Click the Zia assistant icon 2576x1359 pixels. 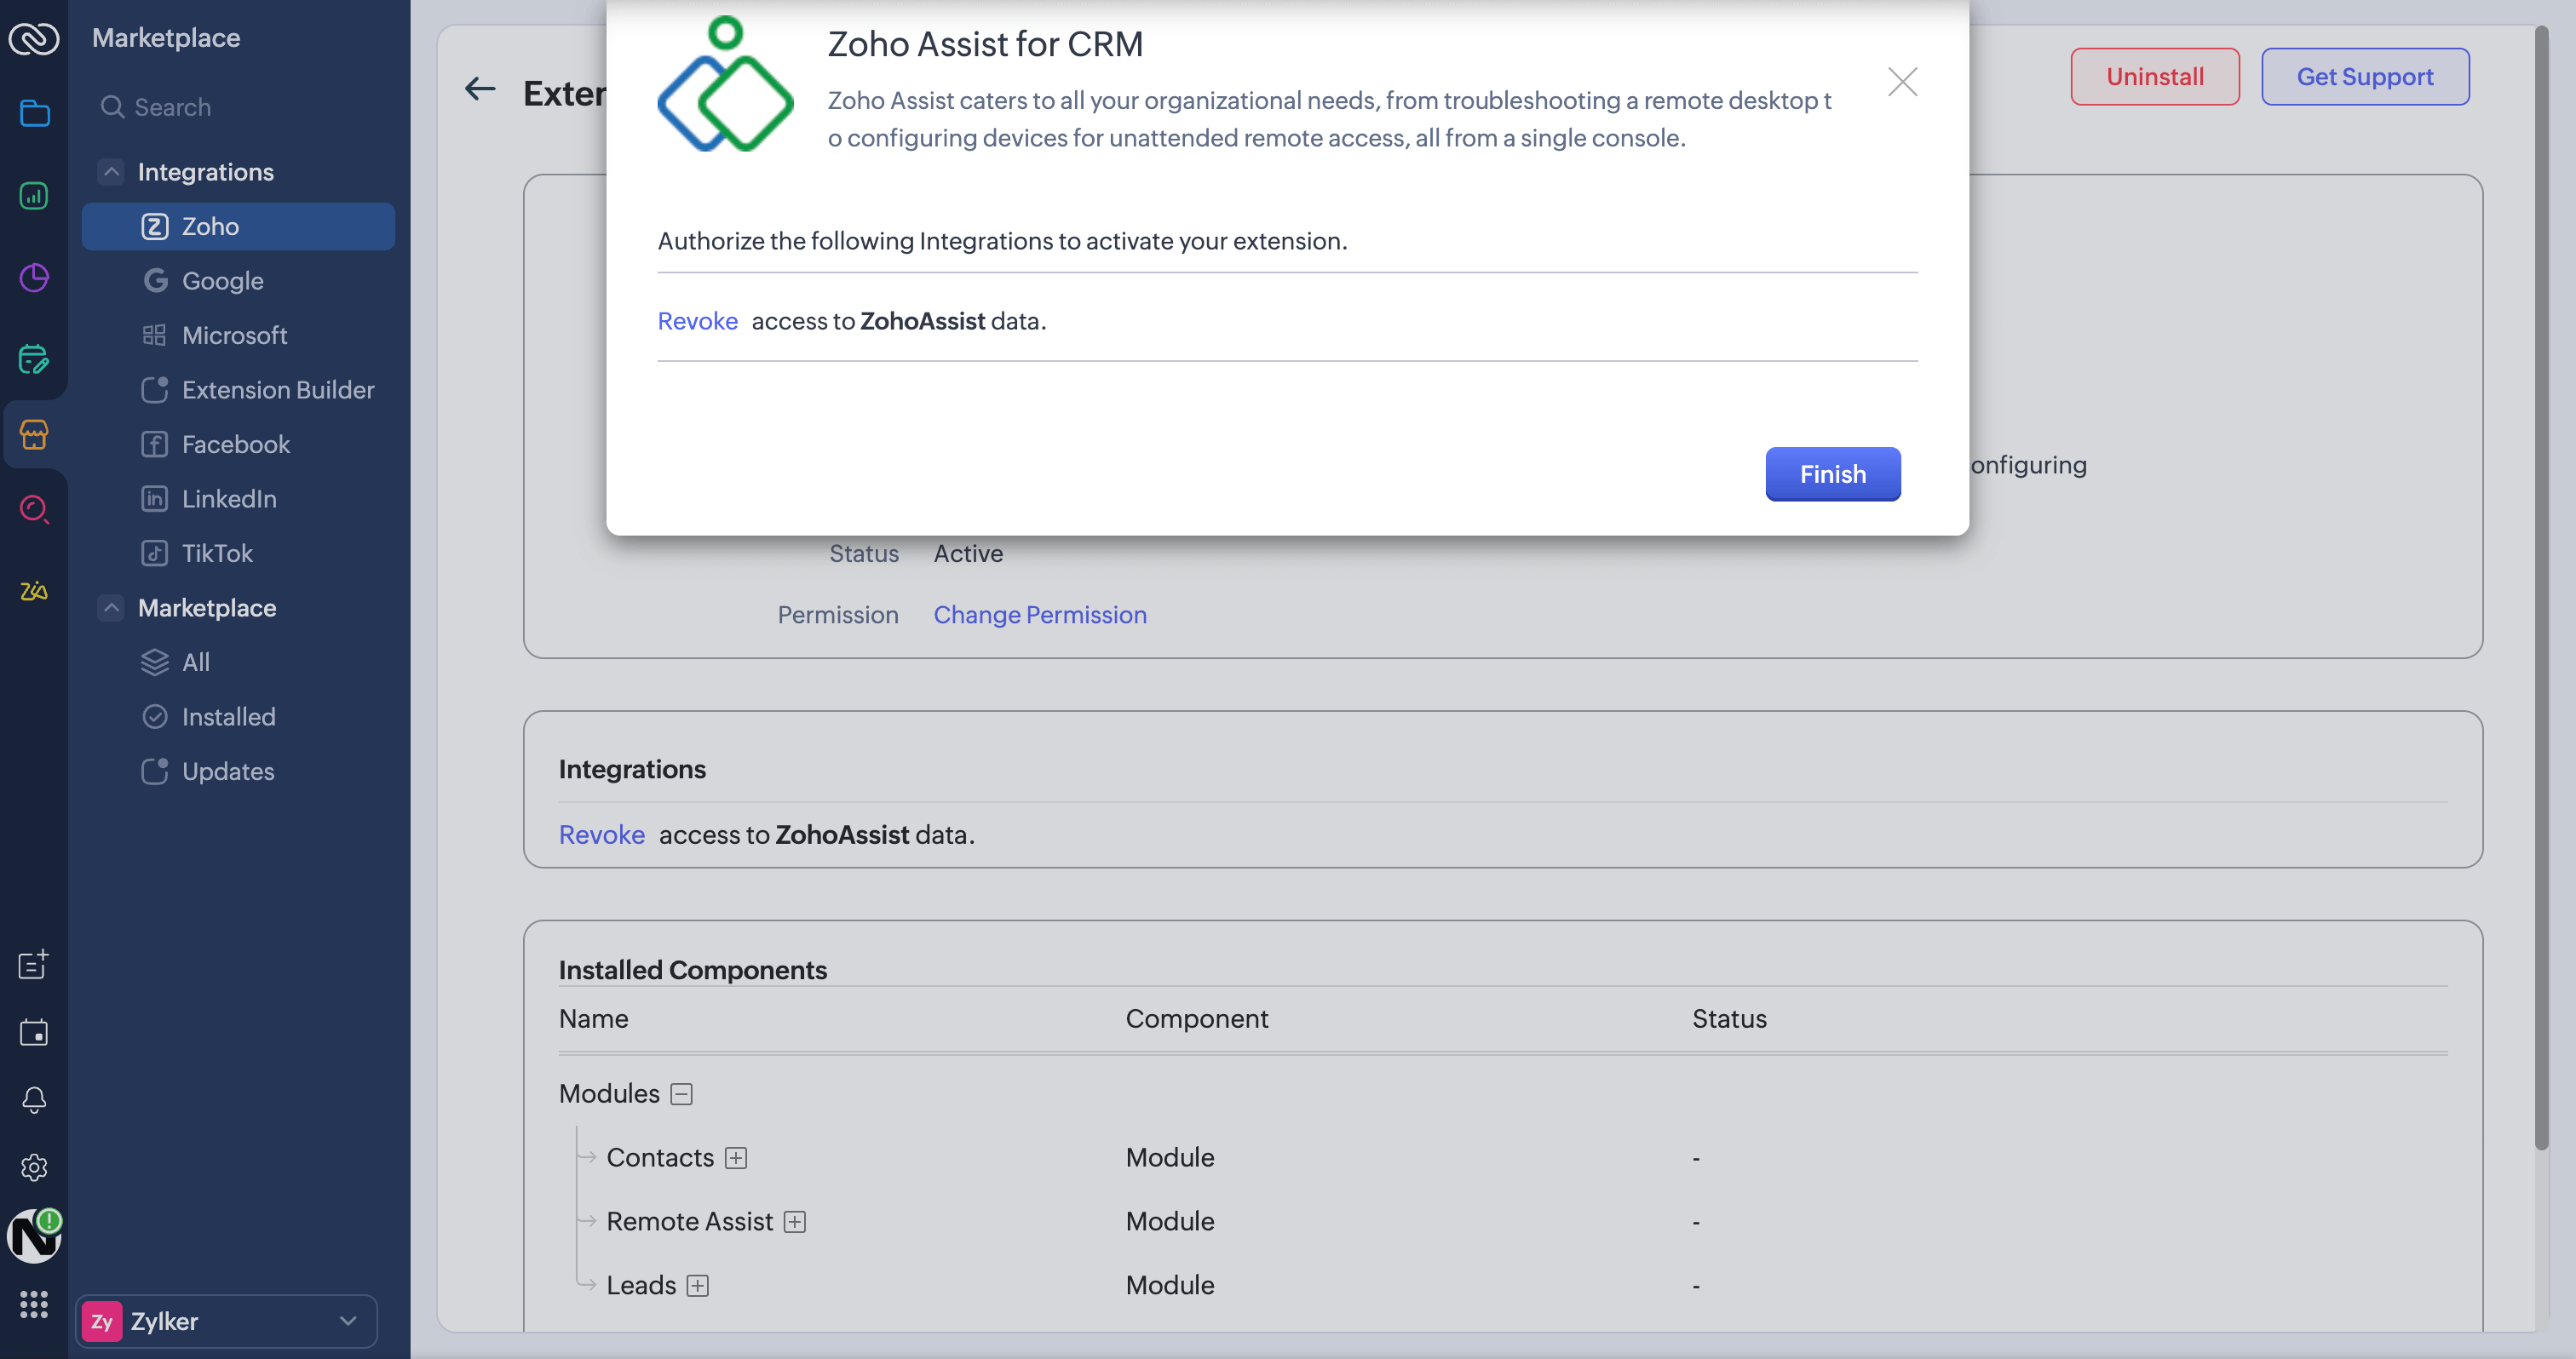tap(34, 592)
